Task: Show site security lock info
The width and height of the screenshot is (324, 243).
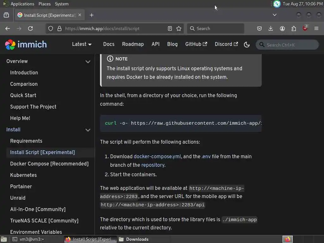Action: (59, 28)
